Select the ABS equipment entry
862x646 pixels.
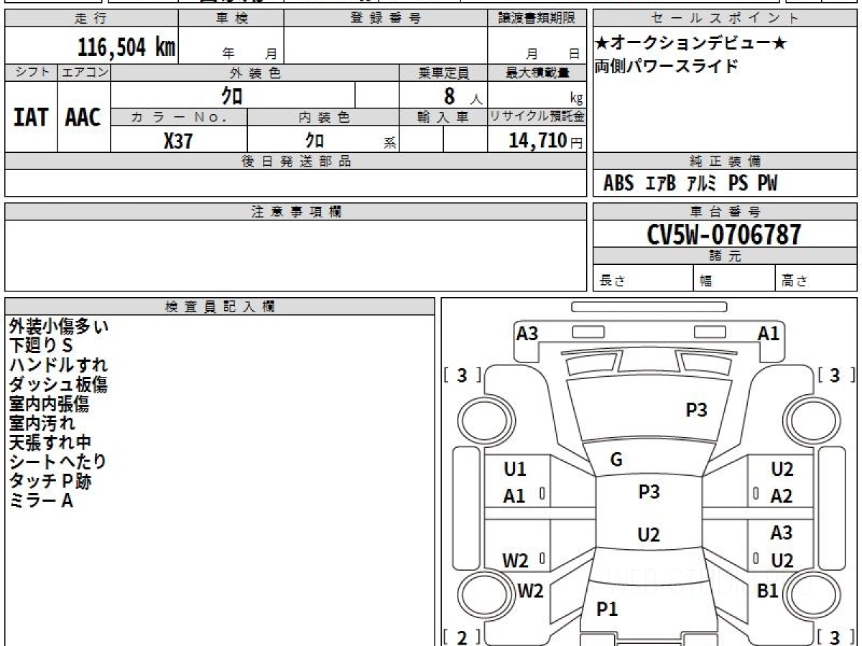point(618,184)
